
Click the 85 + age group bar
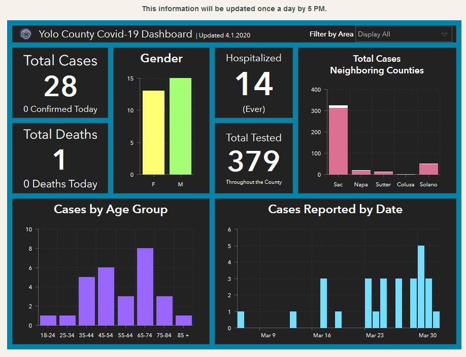click(x=184, y=320)
